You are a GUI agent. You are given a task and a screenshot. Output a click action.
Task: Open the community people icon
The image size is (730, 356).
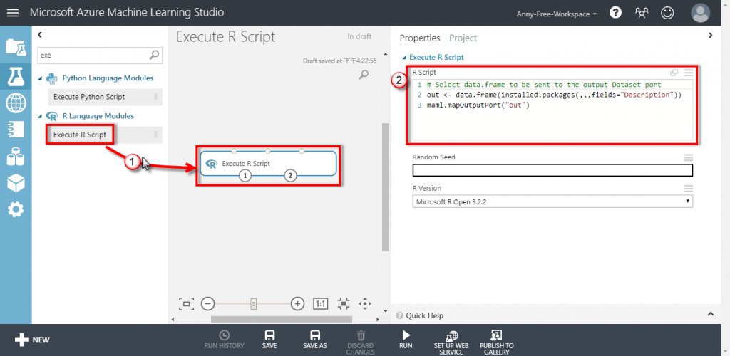642,13
